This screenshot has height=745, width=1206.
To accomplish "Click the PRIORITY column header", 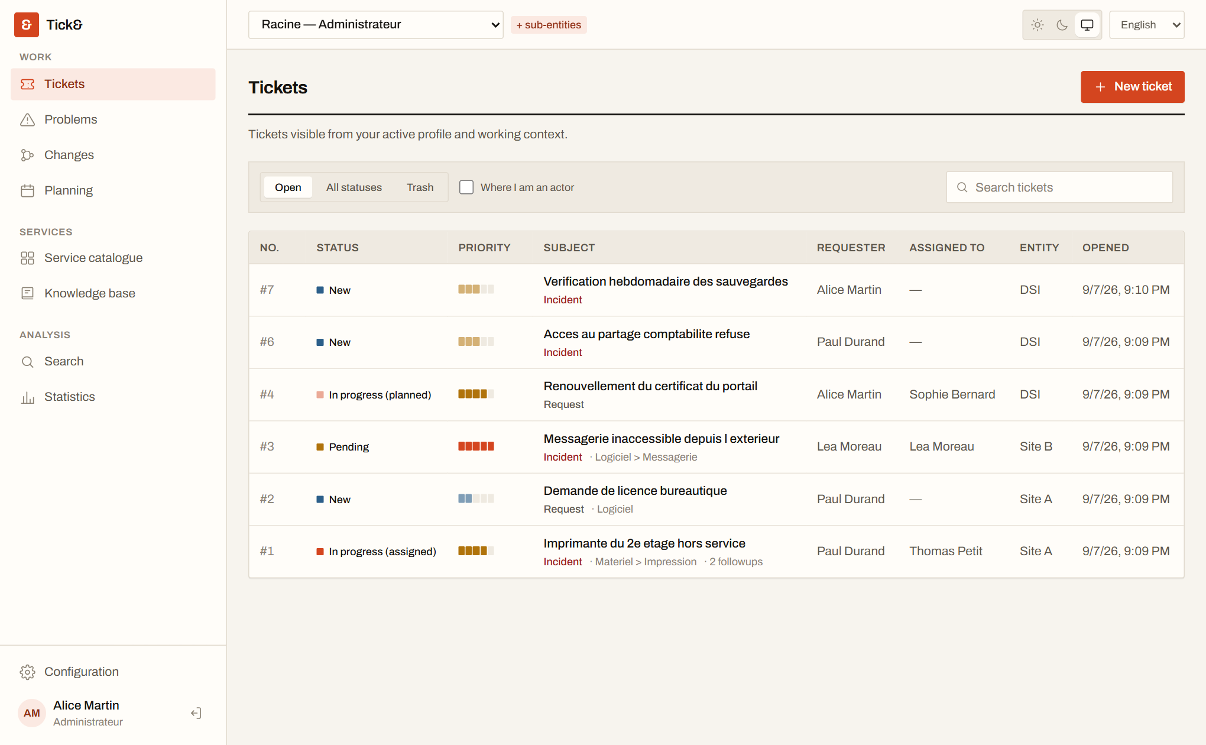I will pos(484,248).
